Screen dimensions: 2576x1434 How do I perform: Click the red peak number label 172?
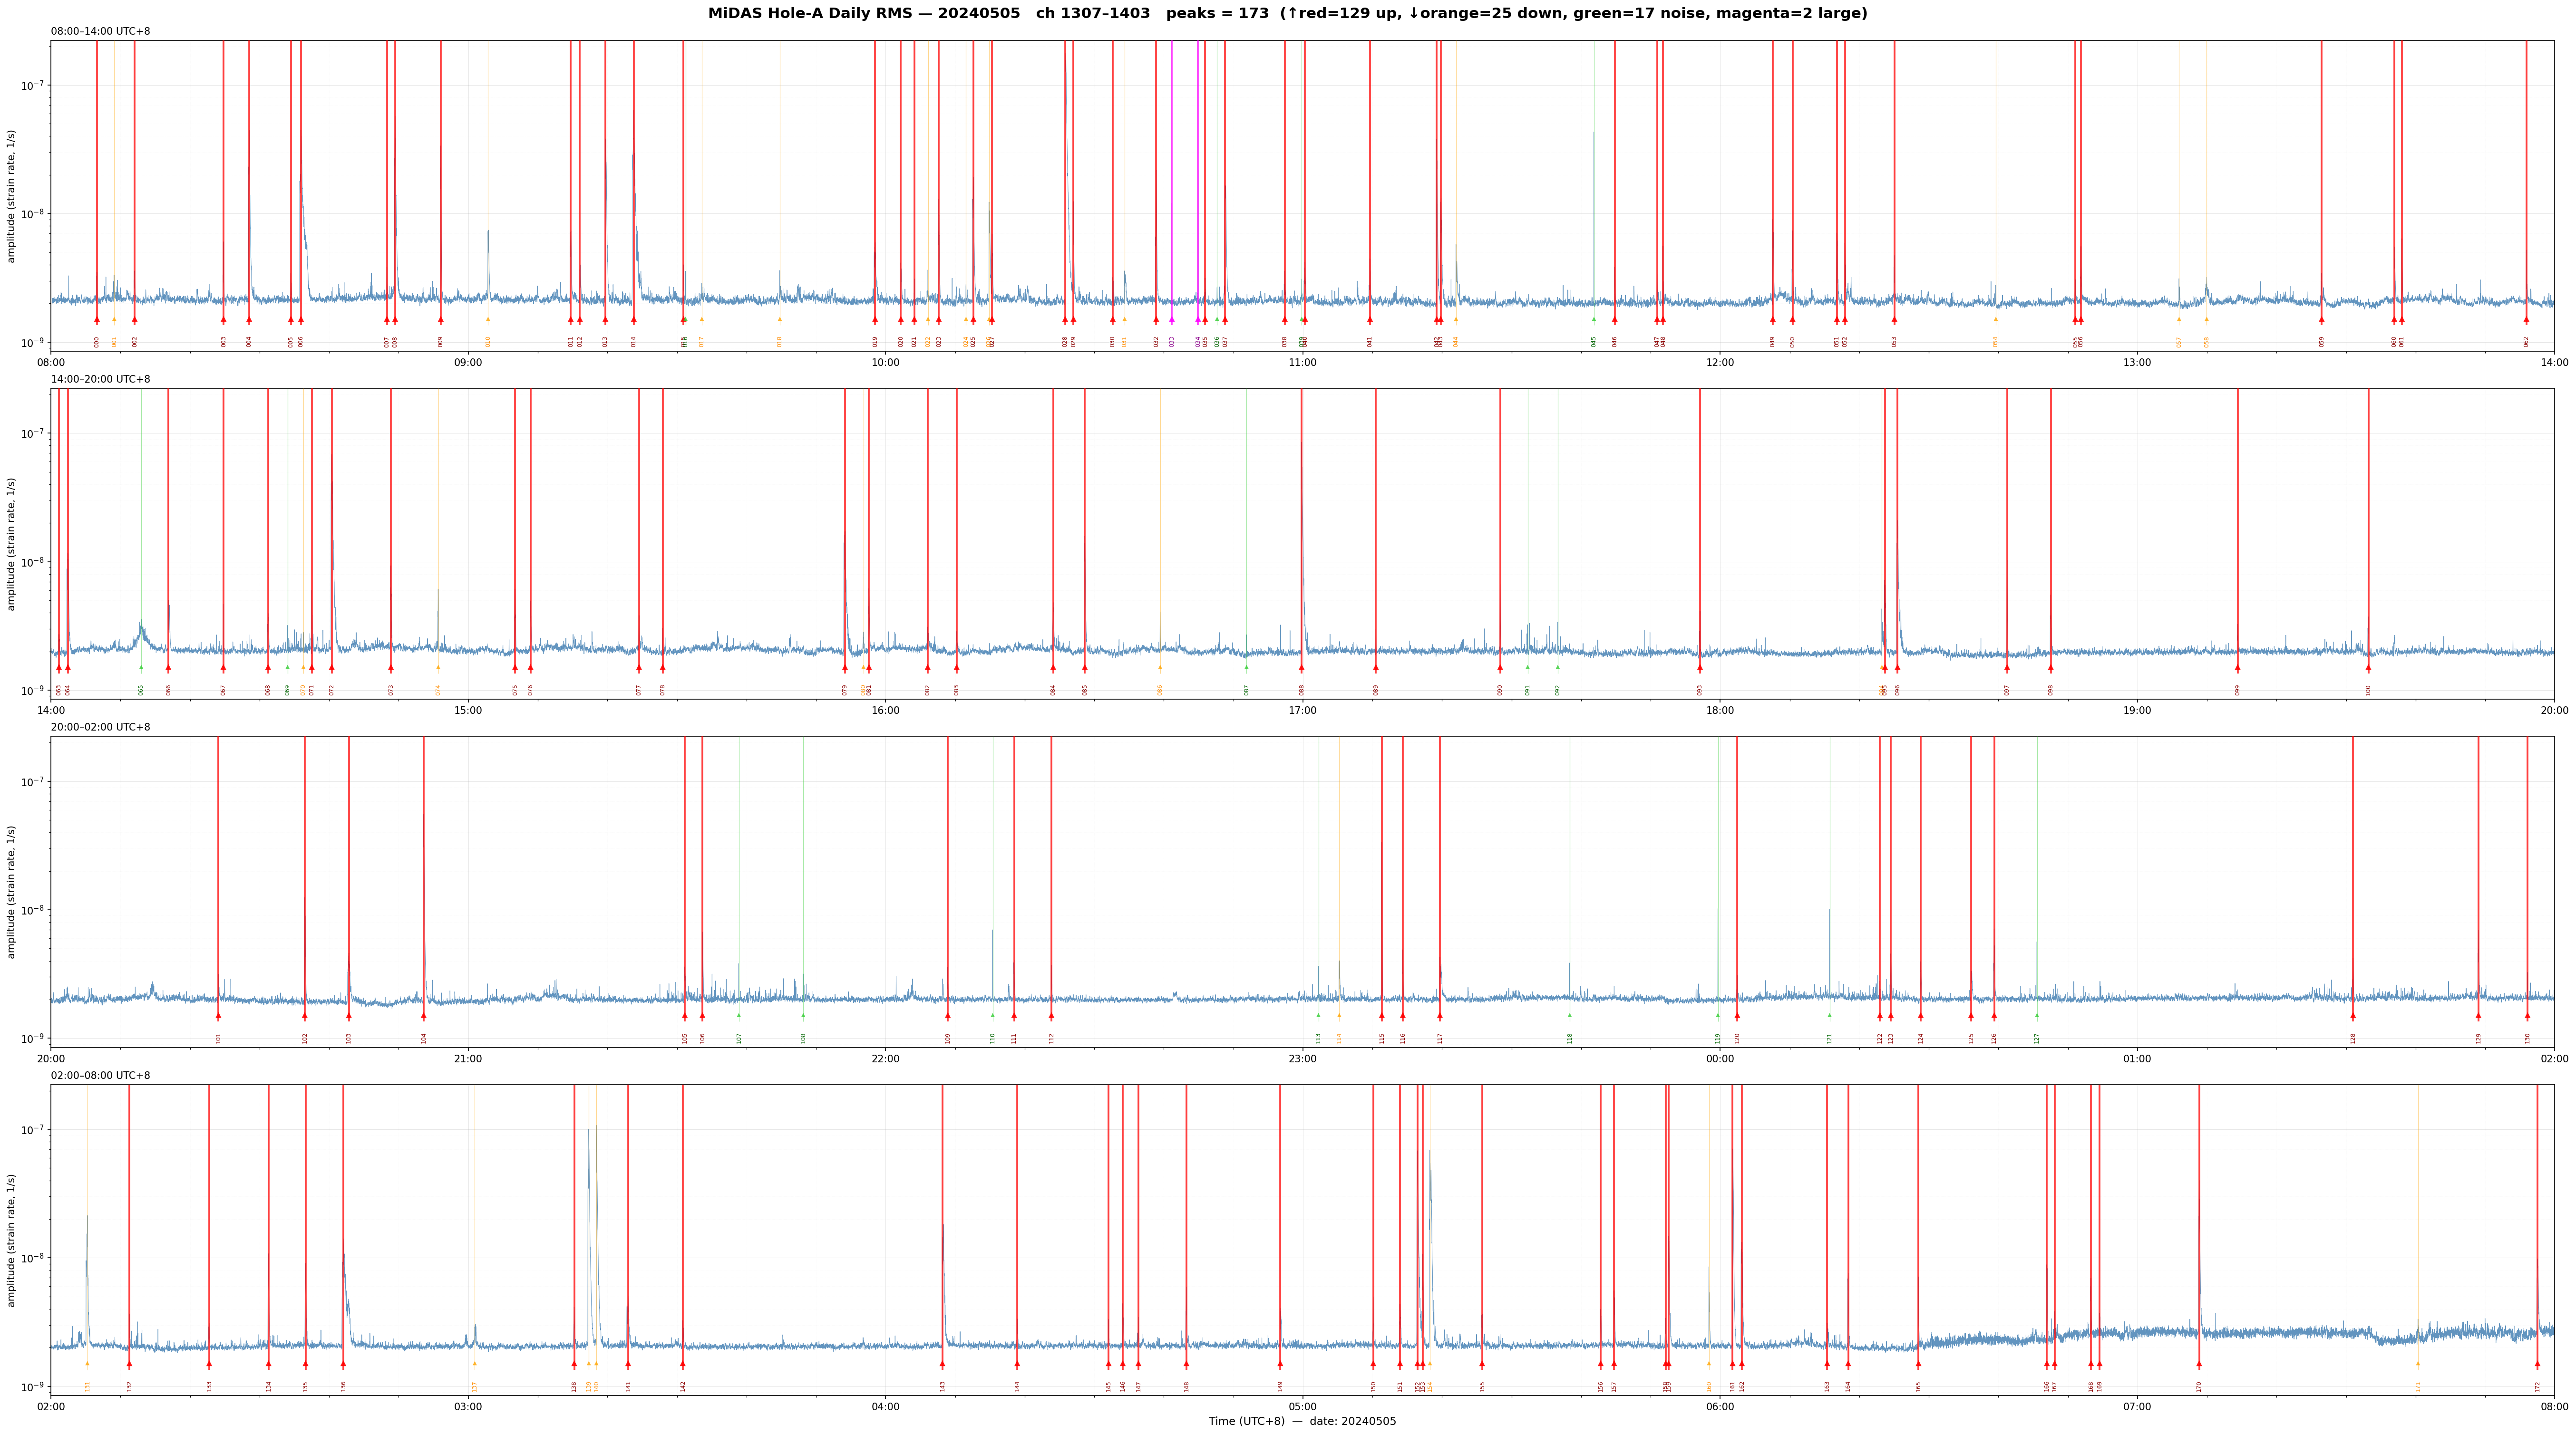click(x=2537, y=1386)
